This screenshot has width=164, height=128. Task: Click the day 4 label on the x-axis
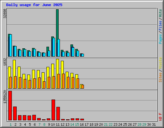pos(25,124)
